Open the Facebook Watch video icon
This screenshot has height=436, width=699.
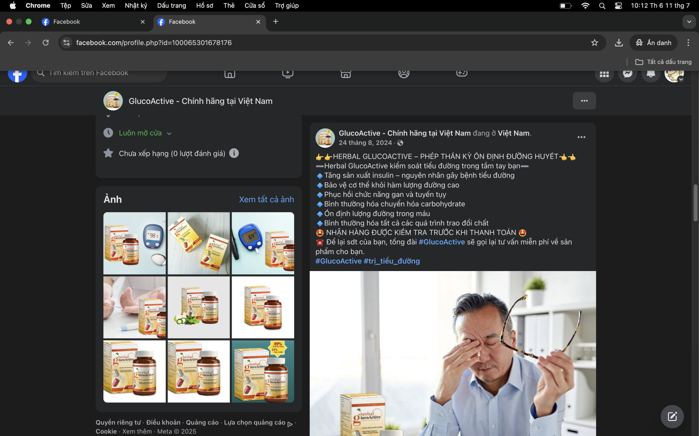point(288,74)
